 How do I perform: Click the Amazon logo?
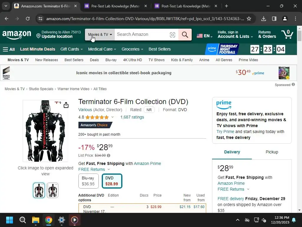tap(17, 35)
